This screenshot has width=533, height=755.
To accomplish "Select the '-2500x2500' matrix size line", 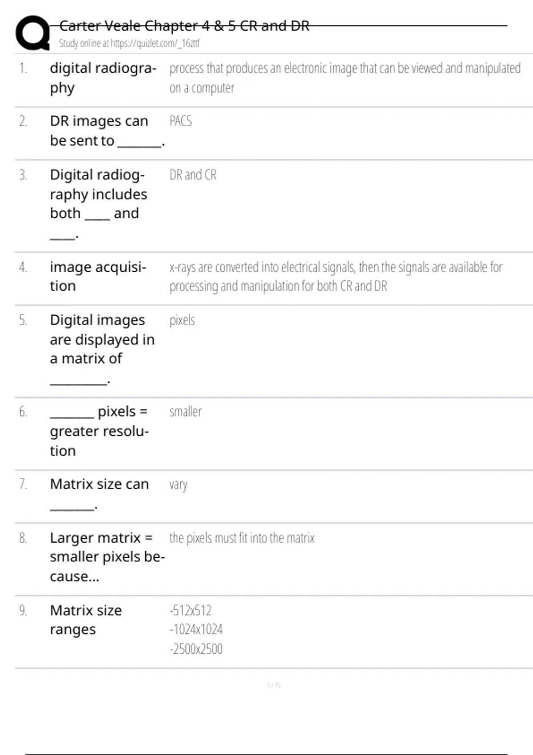I will (196, 649).
